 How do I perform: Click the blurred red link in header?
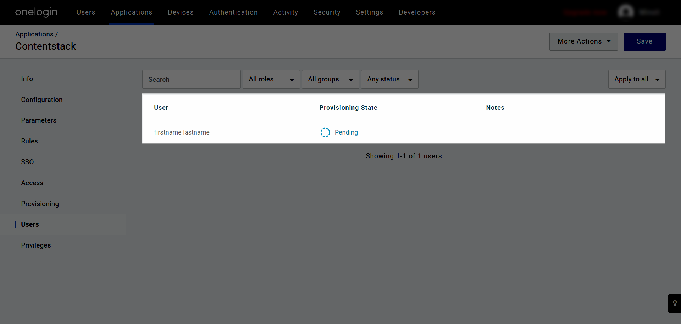586,12
